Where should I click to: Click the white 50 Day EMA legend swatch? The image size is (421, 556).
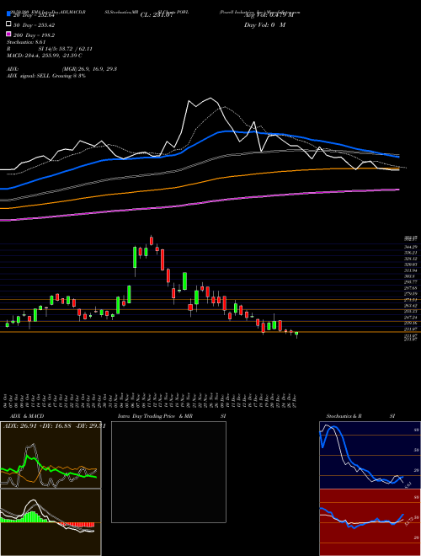coord(8,24)
